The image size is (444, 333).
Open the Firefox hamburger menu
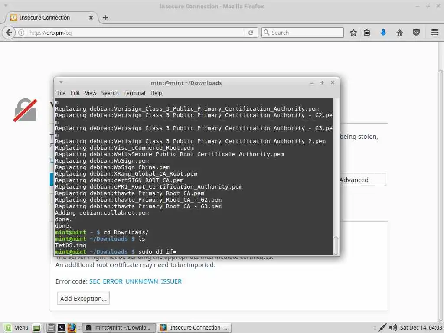[x=435, y=33]
